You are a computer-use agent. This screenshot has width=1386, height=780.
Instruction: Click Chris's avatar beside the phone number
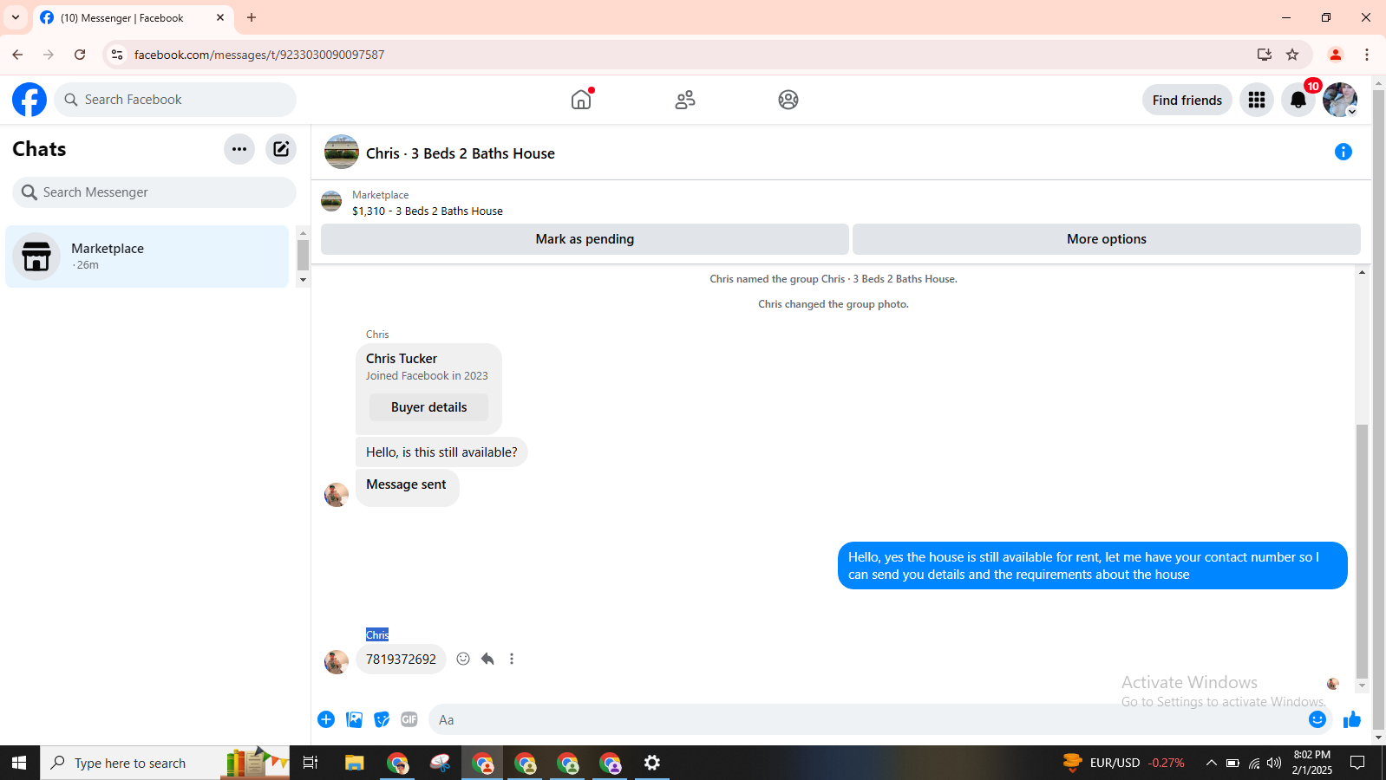point(337,662)
